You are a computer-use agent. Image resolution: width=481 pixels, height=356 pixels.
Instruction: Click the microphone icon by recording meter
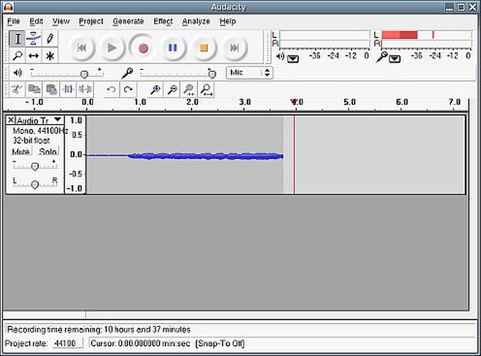tap(382, 57)
